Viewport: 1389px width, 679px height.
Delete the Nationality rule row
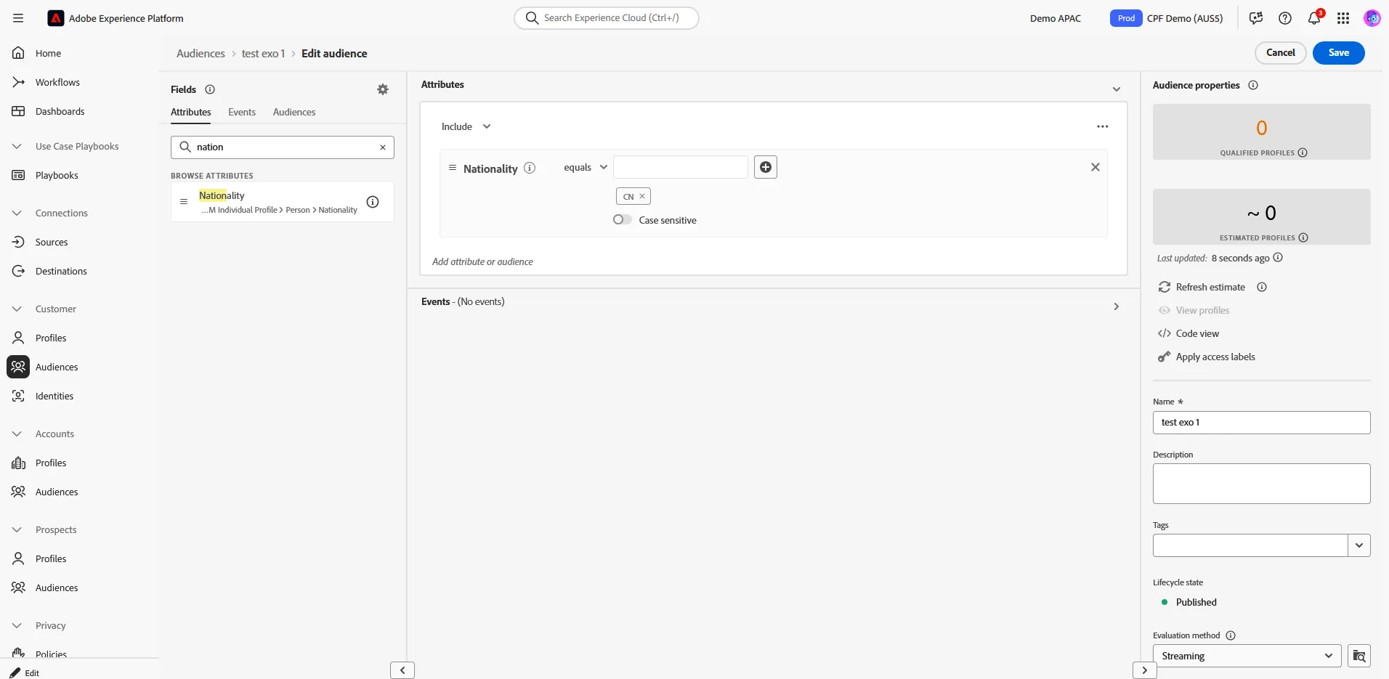1096,167
